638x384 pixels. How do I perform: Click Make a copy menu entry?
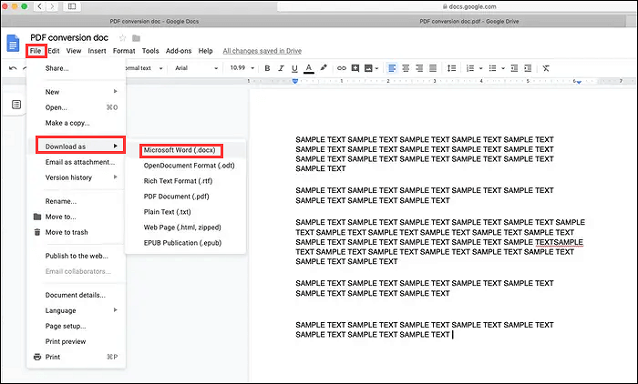66,122
